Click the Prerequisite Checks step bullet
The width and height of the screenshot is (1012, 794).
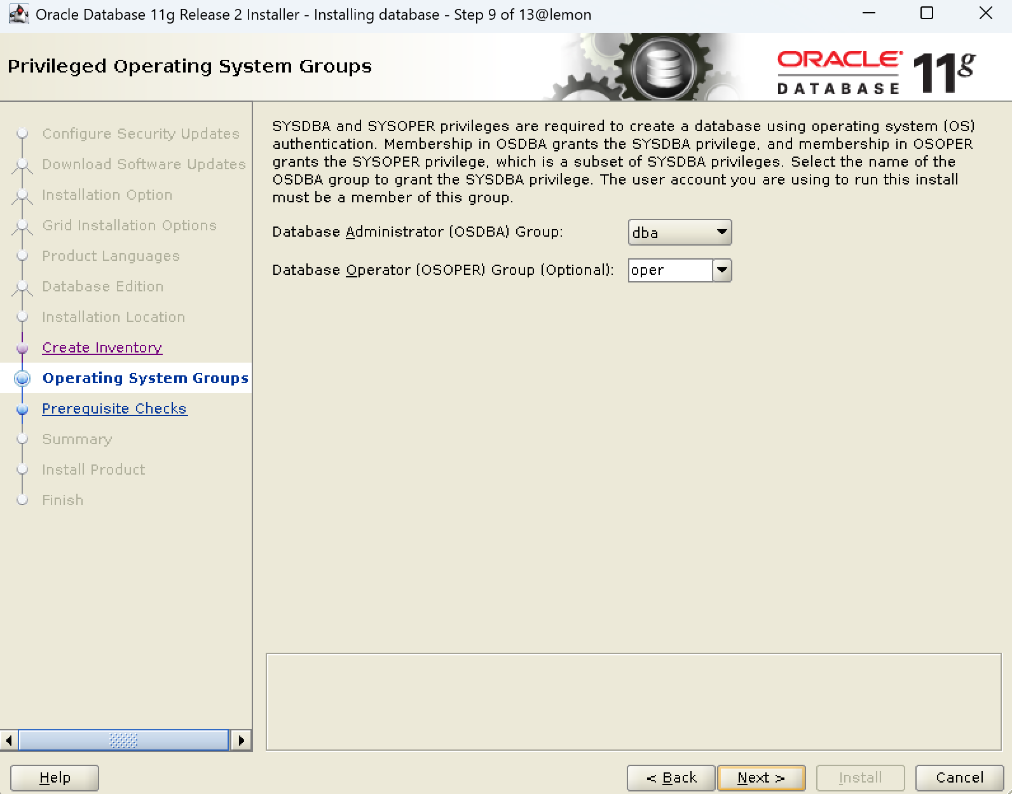coord(22,409)
